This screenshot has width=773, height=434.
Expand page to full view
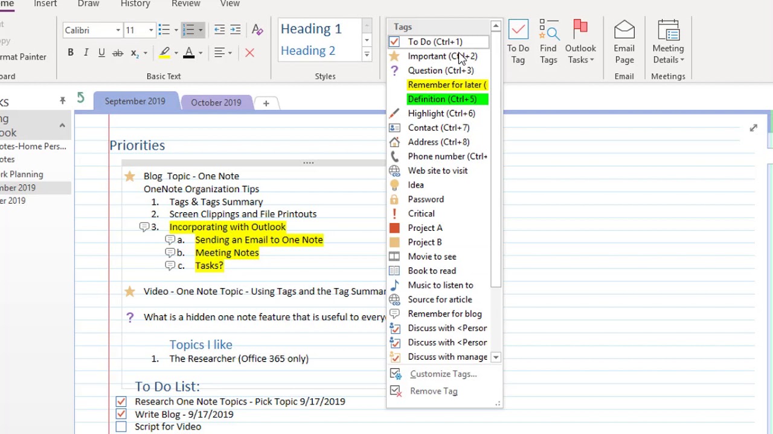(x=753, y=128)
